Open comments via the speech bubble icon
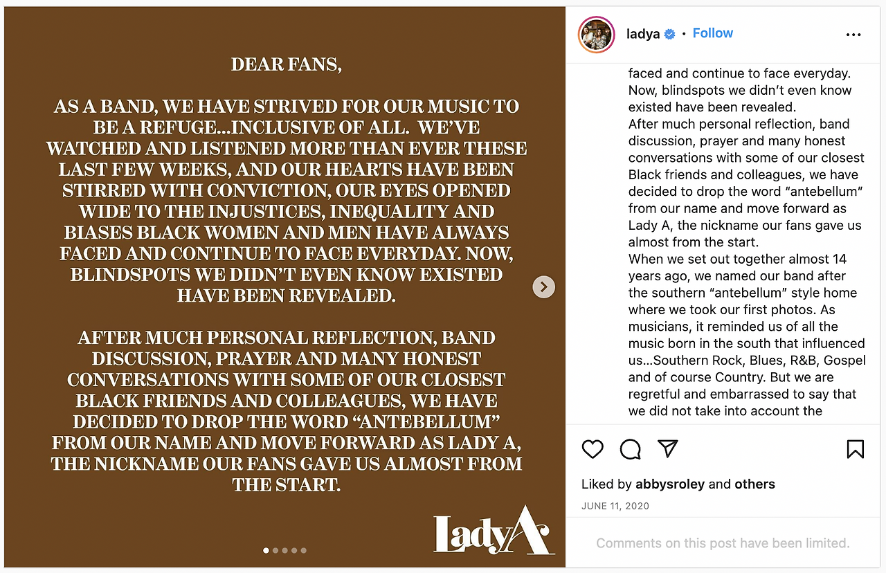 tap(630, 449)
